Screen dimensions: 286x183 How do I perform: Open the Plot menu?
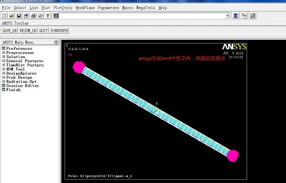point(46,8)
